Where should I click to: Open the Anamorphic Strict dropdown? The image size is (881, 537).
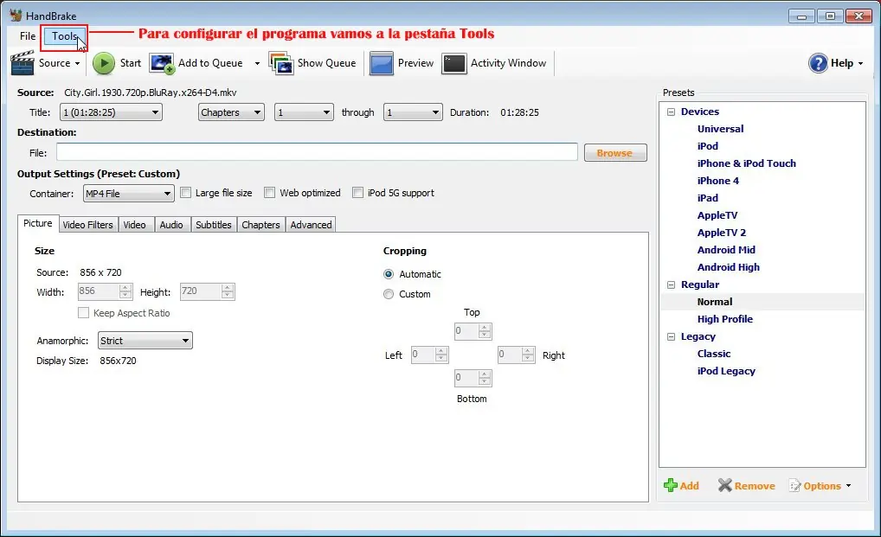click(145, 341)
